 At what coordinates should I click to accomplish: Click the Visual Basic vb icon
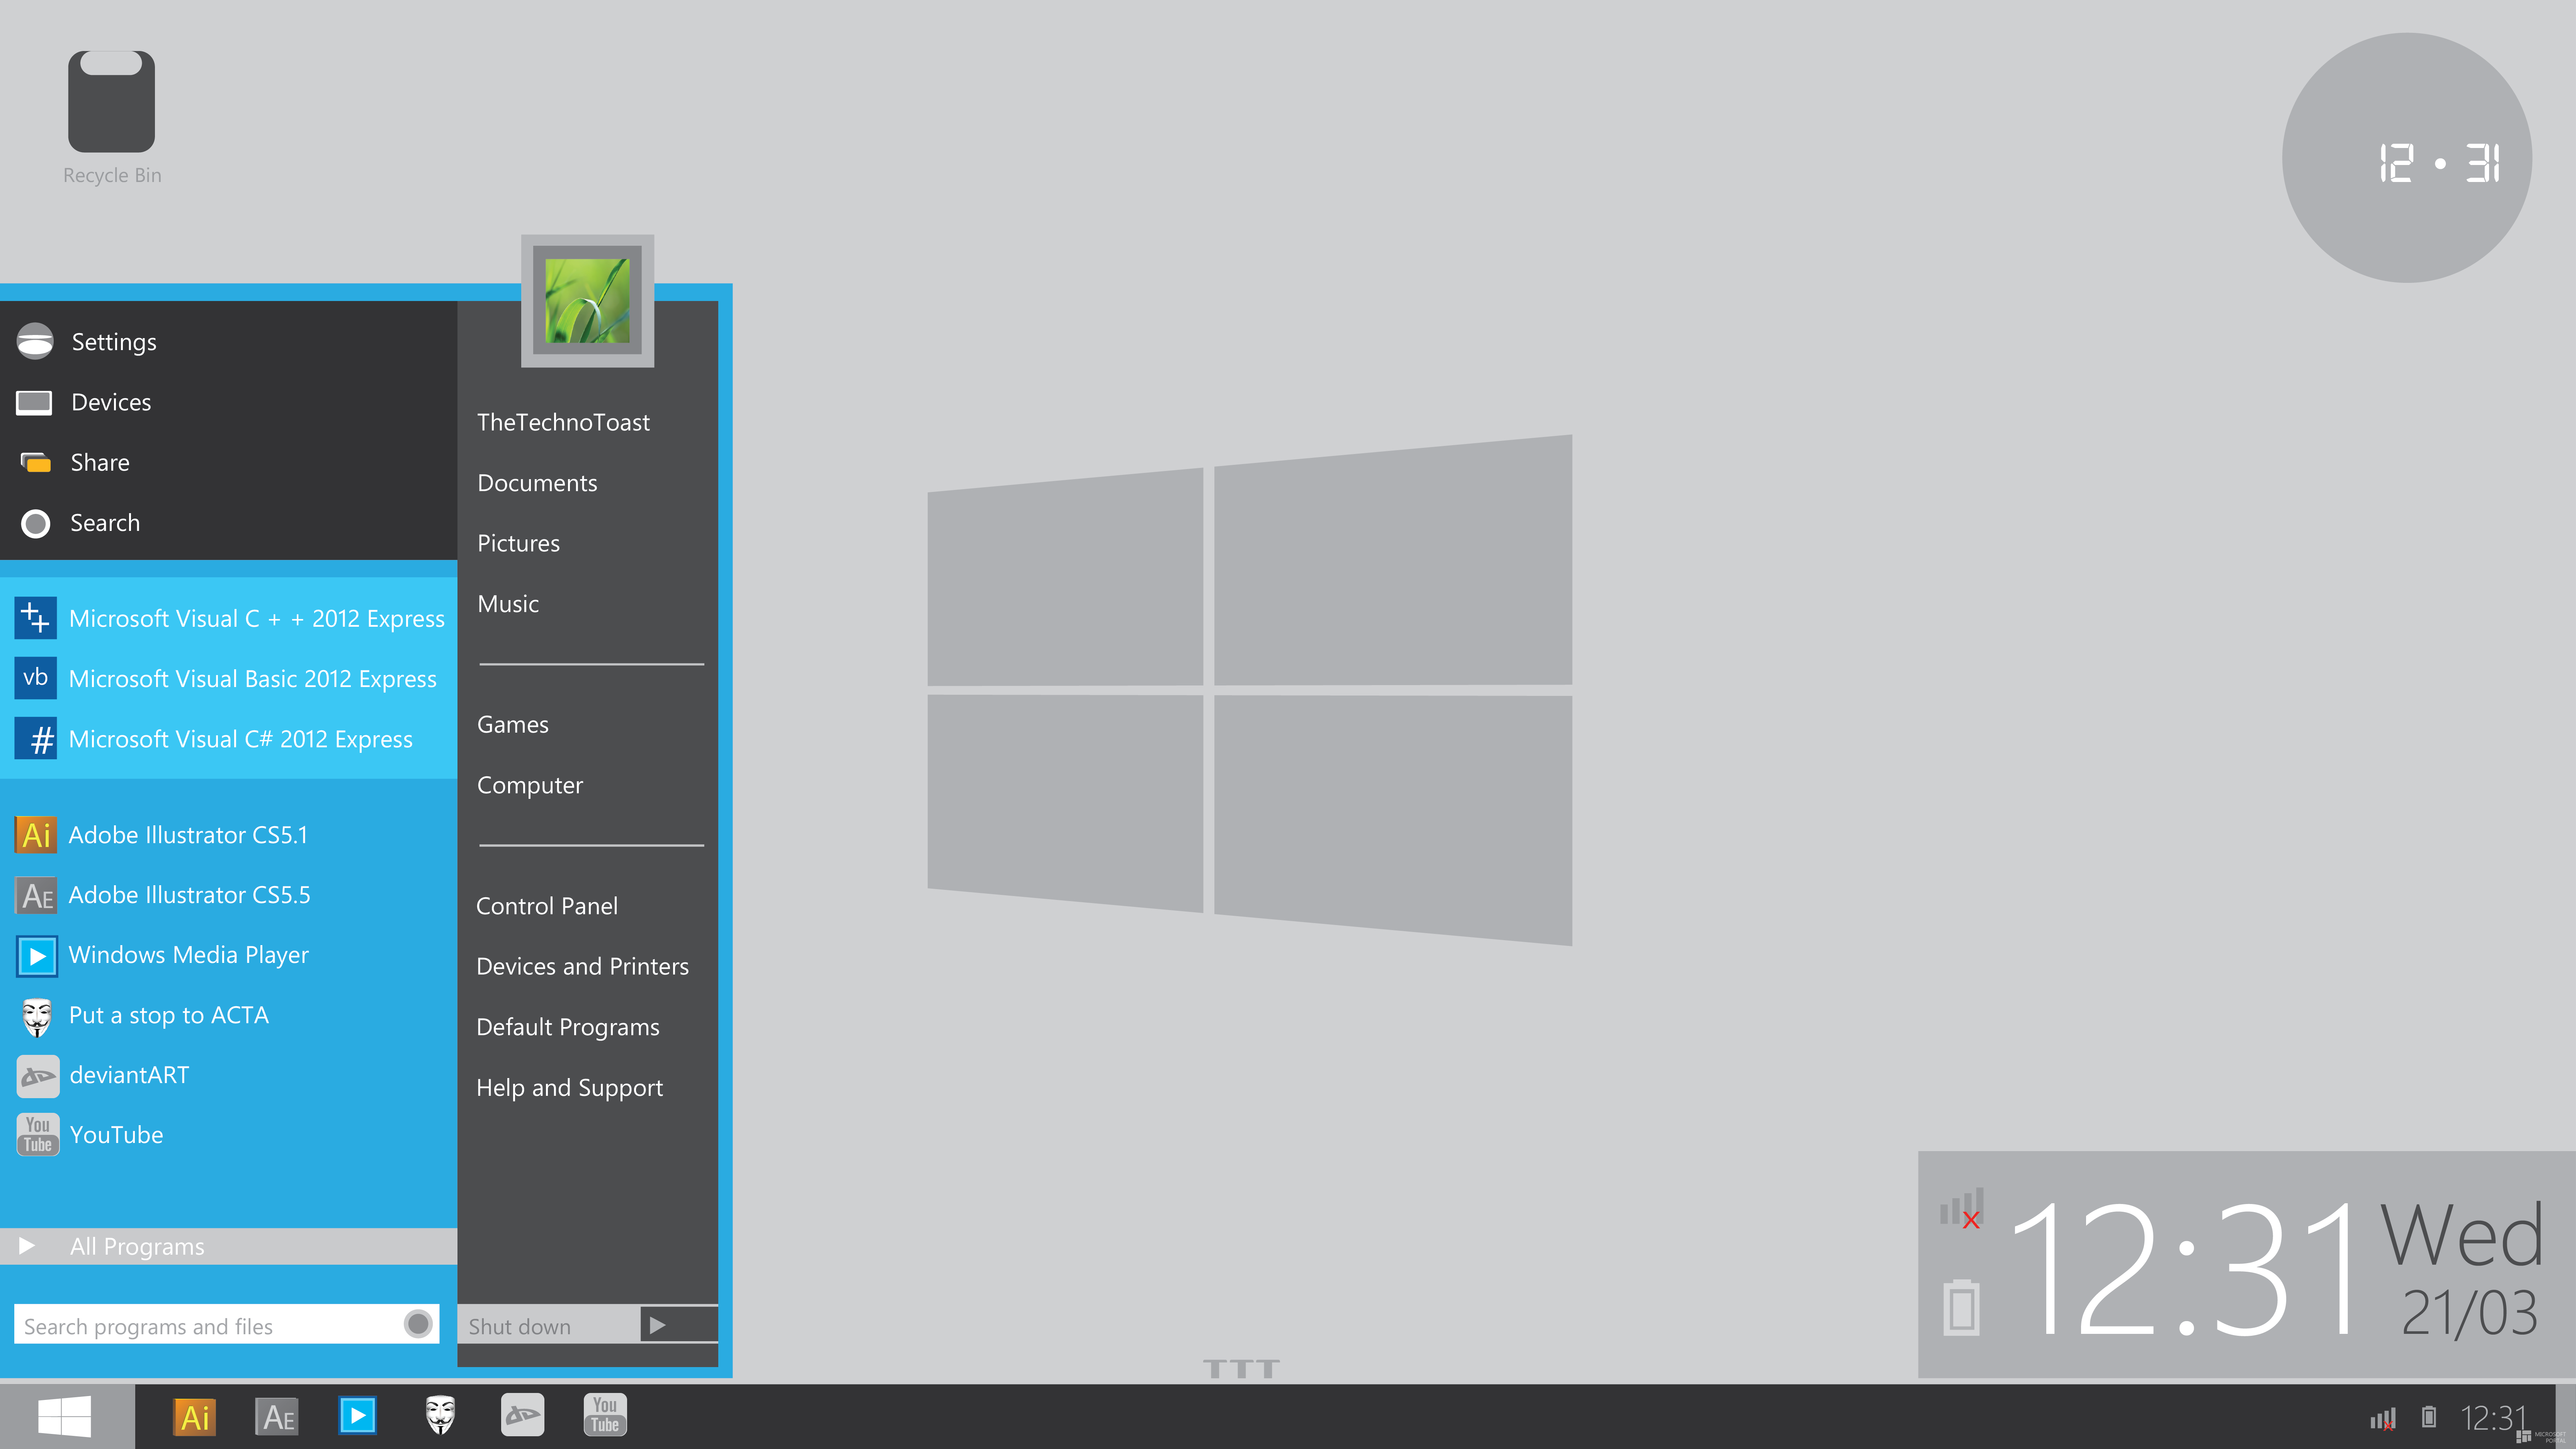[36, 678]
